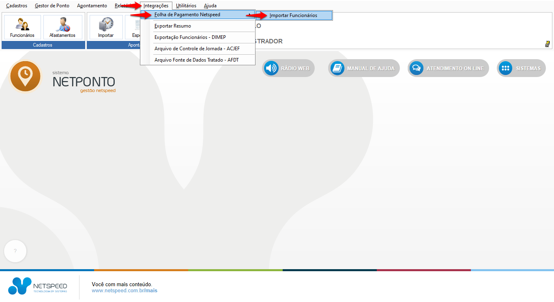554x302 pixels.
Task: Open www.netspeed.com.br/mais link
Action: (125, 291)
